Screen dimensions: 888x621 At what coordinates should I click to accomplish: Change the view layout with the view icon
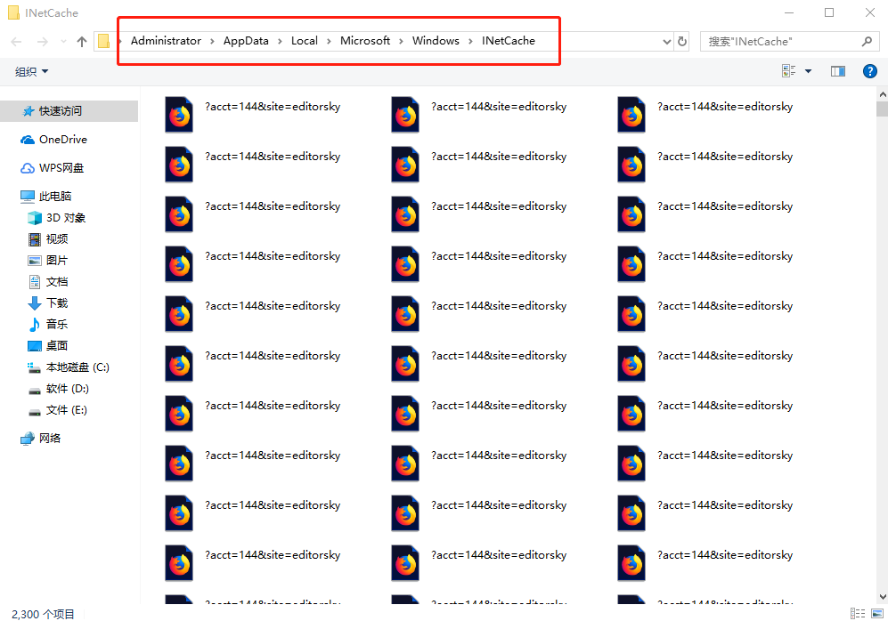[x=788, y=71]
